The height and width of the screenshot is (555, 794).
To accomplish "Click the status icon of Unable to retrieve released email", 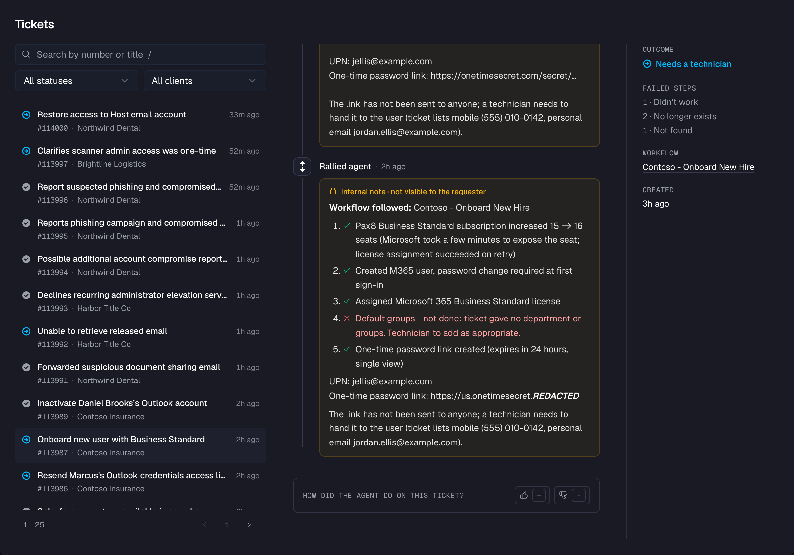I will 26,331.
